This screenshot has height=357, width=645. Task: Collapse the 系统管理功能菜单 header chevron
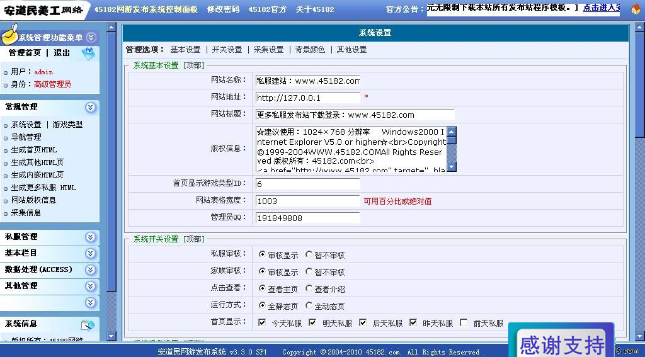pos(91,37)
